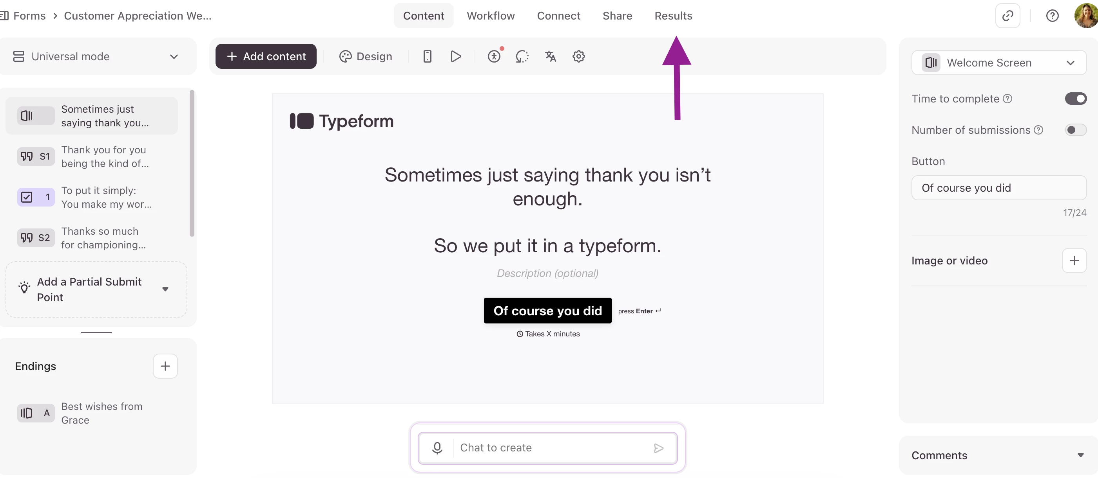Expand the Welcome Screen type dropdown
The image size is (1098, 478).
pos(999,63)
